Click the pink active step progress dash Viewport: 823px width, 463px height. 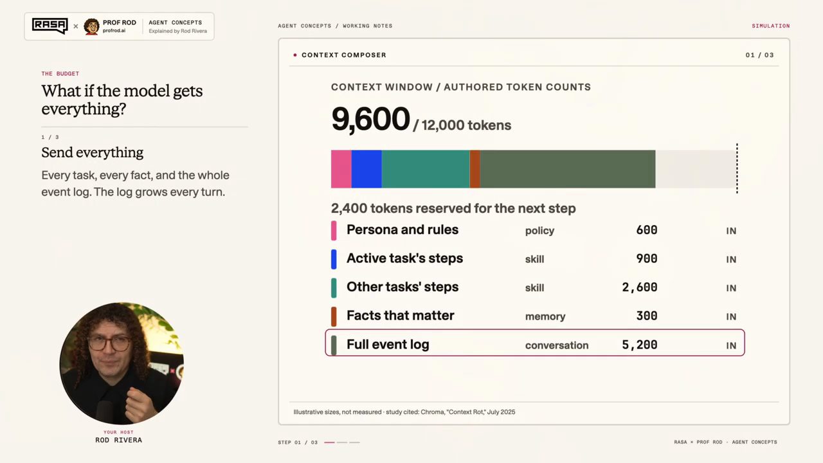tap(329, 442)
